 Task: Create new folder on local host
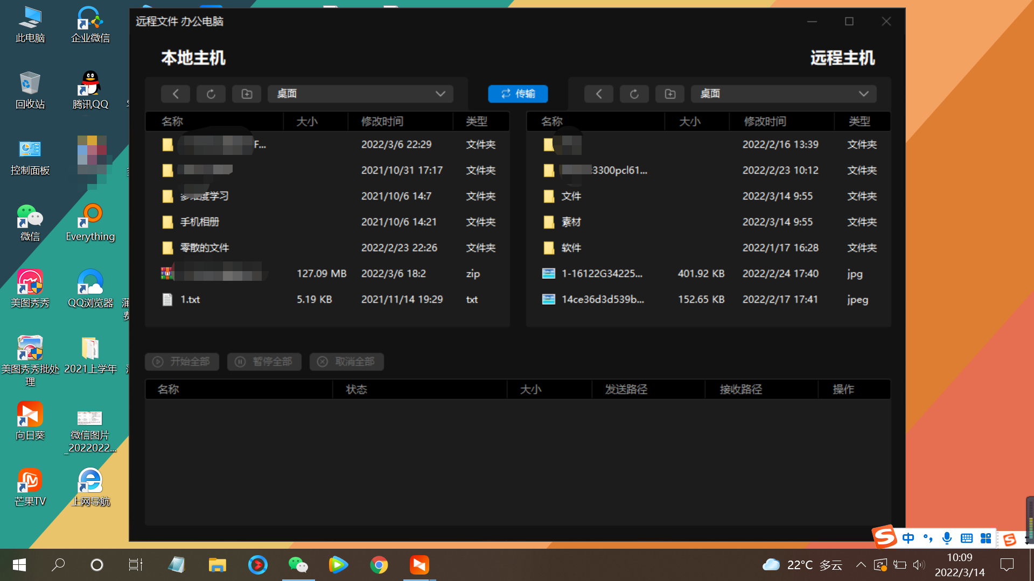click(x=247, y=94)
